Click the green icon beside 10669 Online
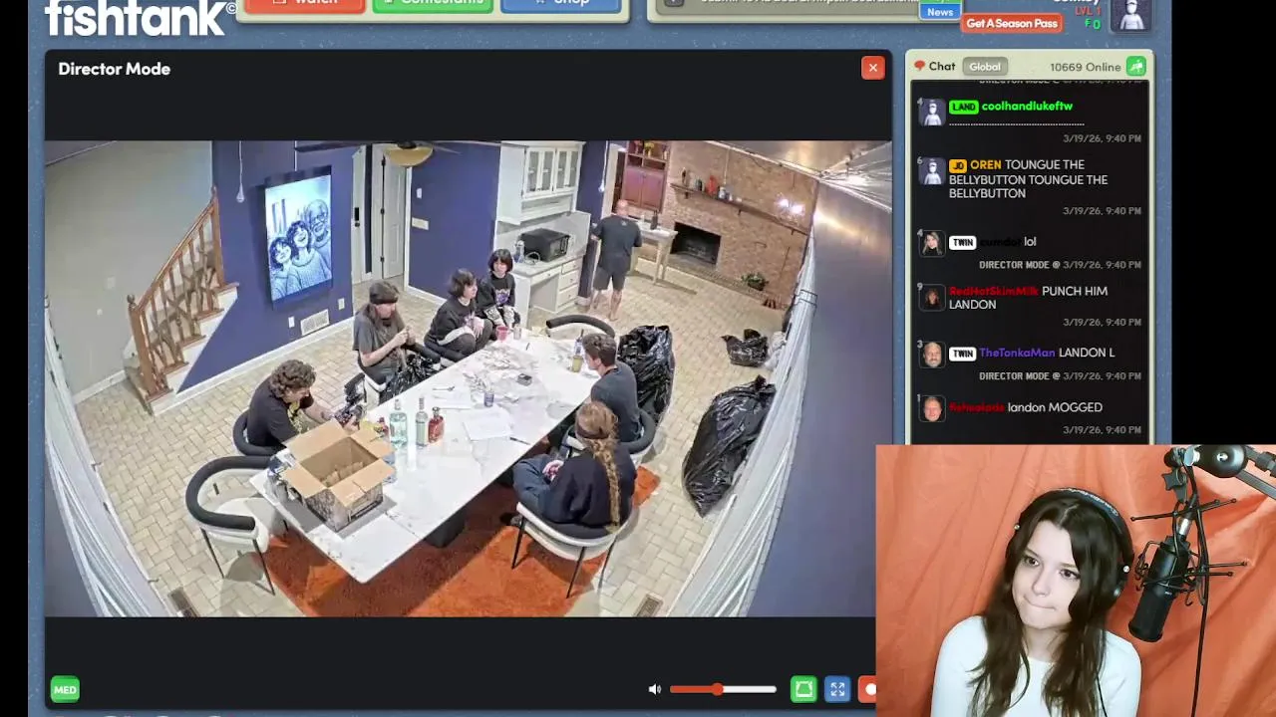The image size is (1276, 717). pos(1135,67)
